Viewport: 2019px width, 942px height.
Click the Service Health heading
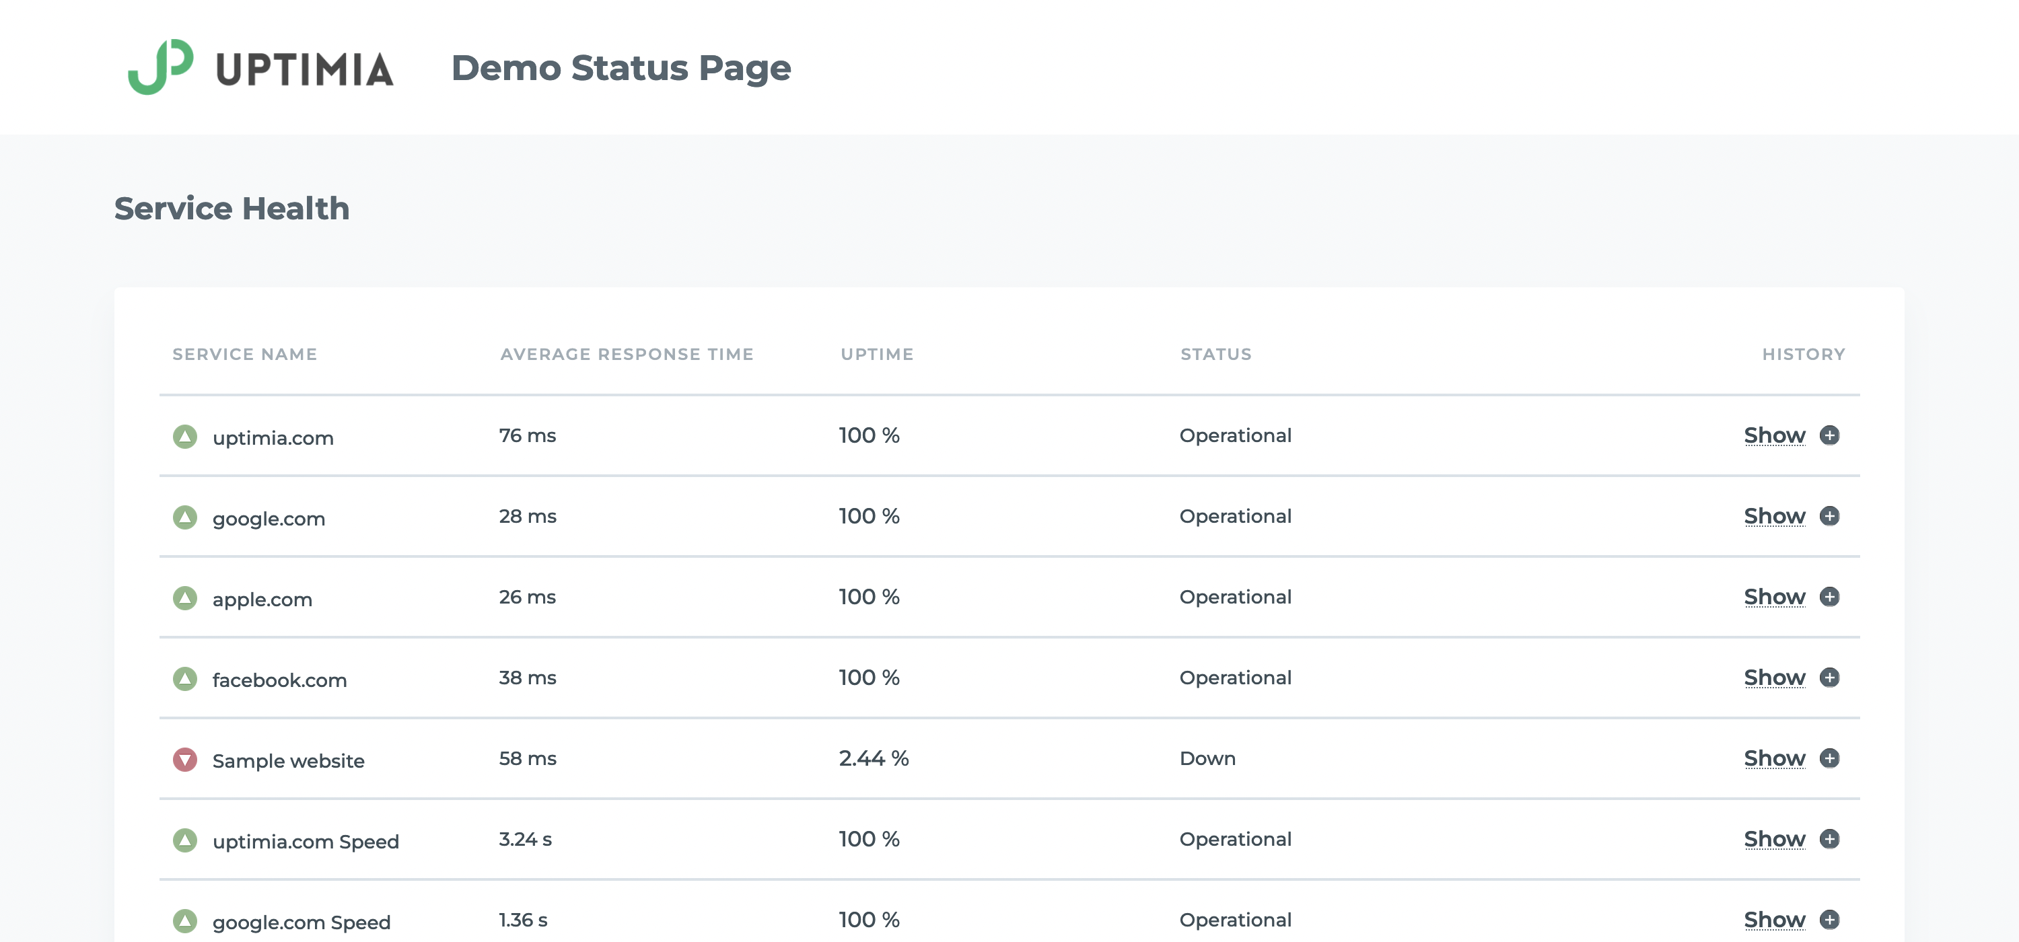coord(232,209)
